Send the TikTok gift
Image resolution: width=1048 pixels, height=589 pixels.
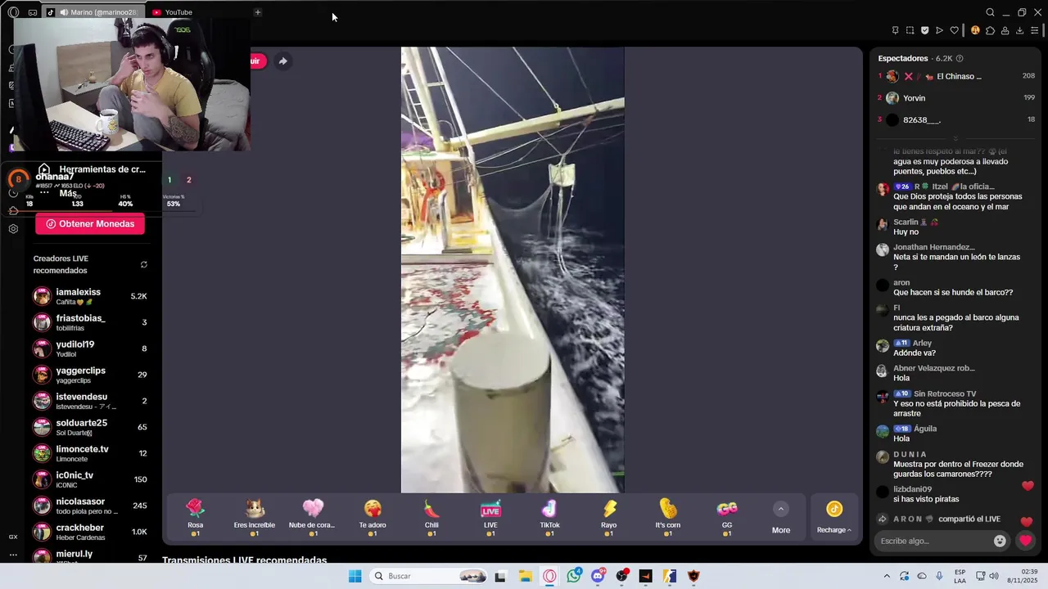pyautogui.click(x=549, y=517)
